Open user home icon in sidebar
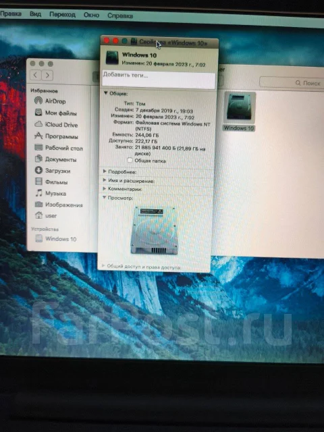Image resolution: width=324 pixels, height=432 pixels. tap(39, 215)
